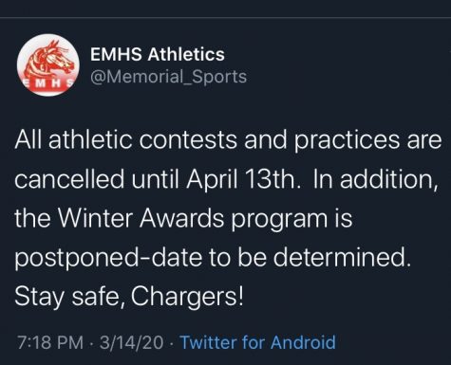Screen dimensions: 451x365
Task: Click the red horse mascot logo
Action: (48, 59)
